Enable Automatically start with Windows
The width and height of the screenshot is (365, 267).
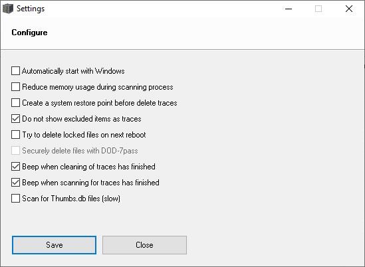(15, 71)
